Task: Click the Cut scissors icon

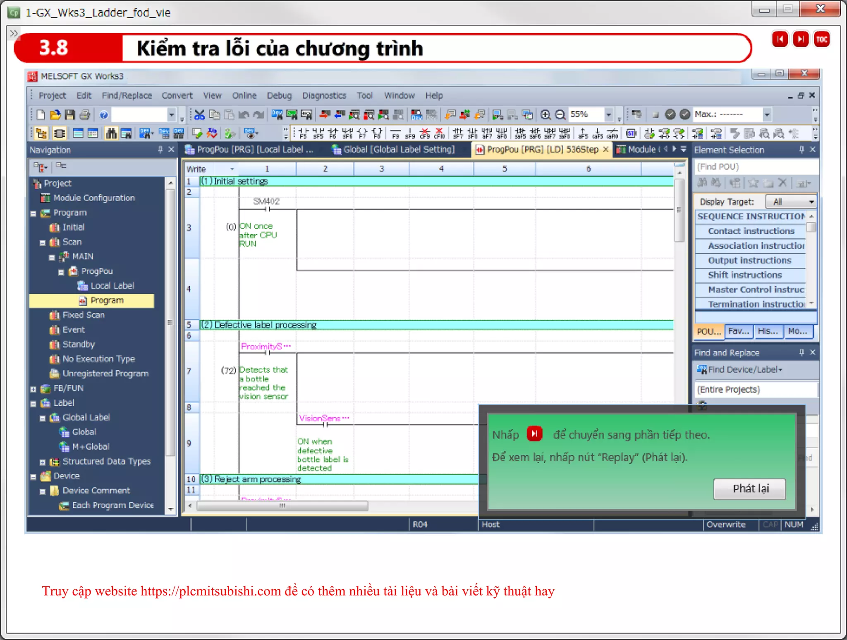Action: click(200, 114)
